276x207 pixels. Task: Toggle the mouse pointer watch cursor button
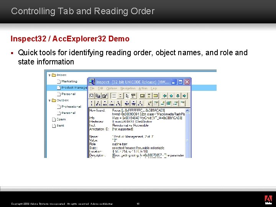pos(127,96)
